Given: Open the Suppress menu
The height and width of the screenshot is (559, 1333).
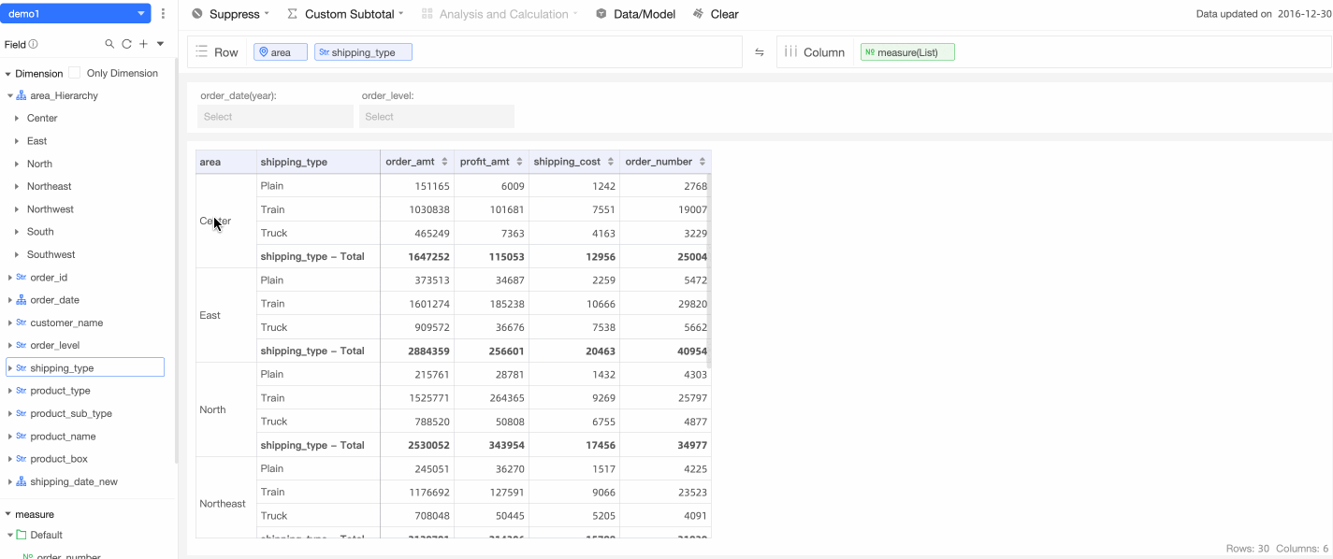Looking at the screenshot, I should pos(230,14).
